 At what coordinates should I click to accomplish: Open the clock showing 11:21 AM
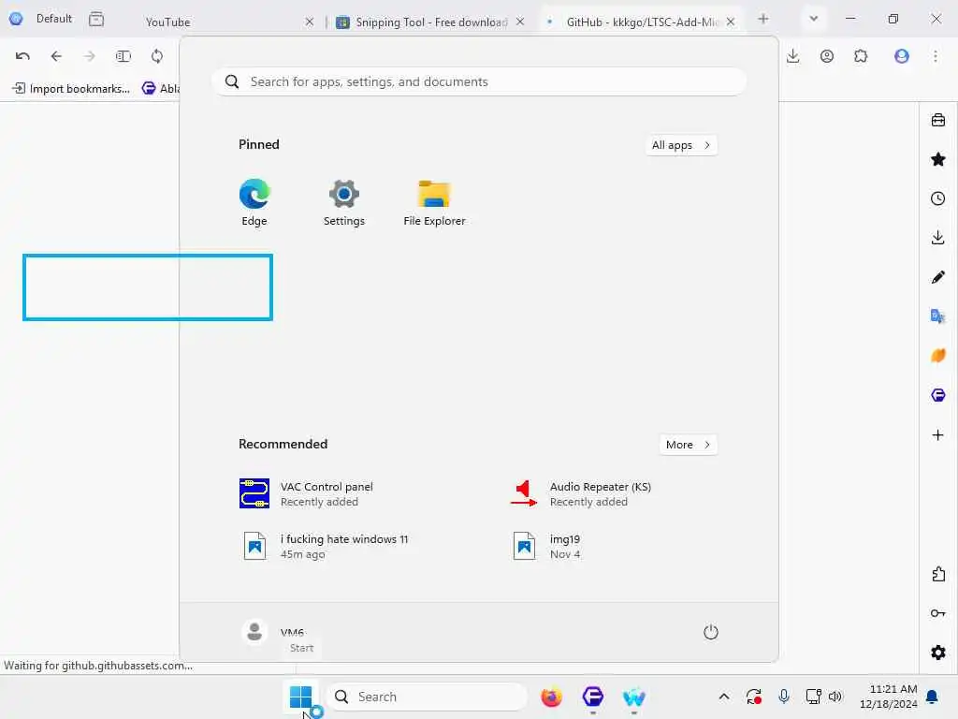[889, 697]
